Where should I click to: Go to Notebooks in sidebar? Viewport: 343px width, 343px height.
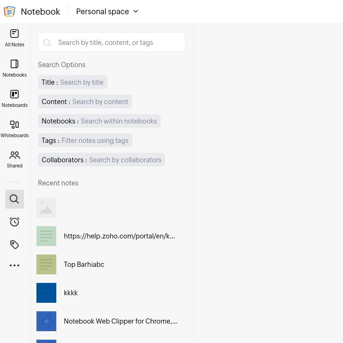click(15, 68)
